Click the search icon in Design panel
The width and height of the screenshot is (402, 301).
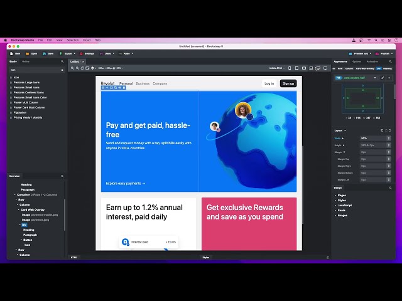point(390,188)
